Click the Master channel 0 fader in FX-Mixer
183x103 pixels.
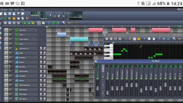pos(98,88)
